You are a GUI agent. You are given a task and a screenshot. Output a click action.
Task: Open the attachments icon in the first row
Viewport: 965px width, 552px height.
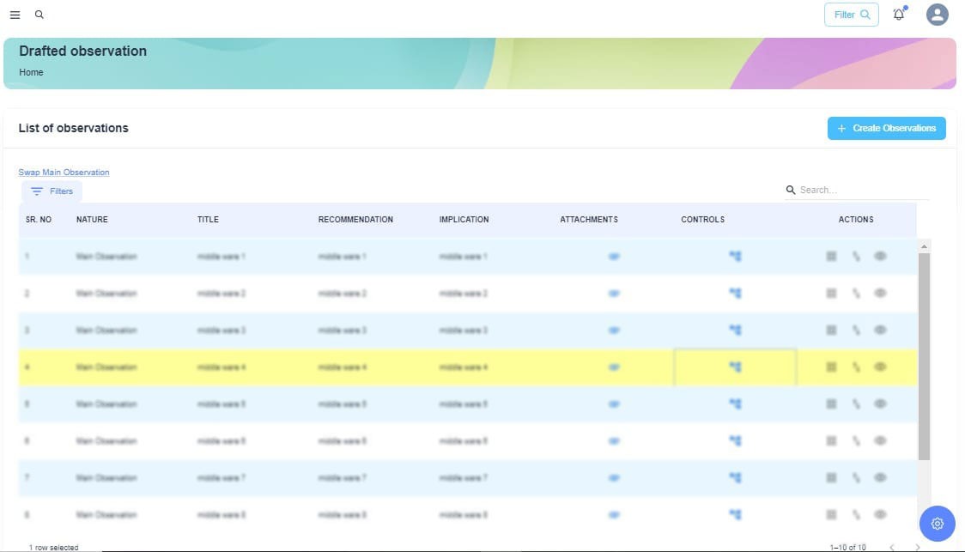point(614,257)
